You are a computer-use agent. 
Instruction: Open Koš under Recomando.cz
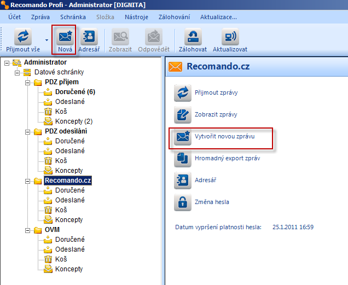point(61,210)
